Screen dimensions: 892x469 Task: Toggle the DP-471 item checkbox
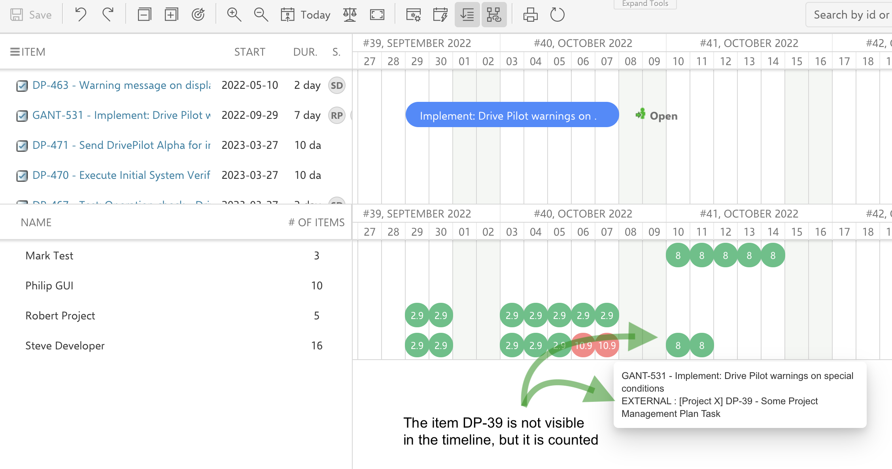point(22,146)
